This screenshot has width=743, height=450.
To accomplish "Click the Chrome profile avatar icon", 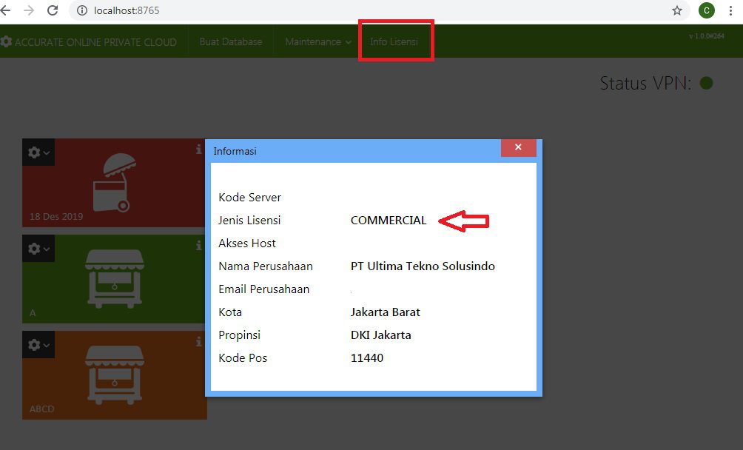I will (x=706, y=11).
